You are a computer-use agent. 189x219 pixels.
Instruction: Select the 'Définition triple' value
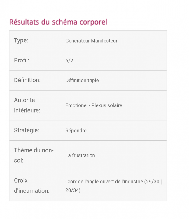(x=82, y=81)
